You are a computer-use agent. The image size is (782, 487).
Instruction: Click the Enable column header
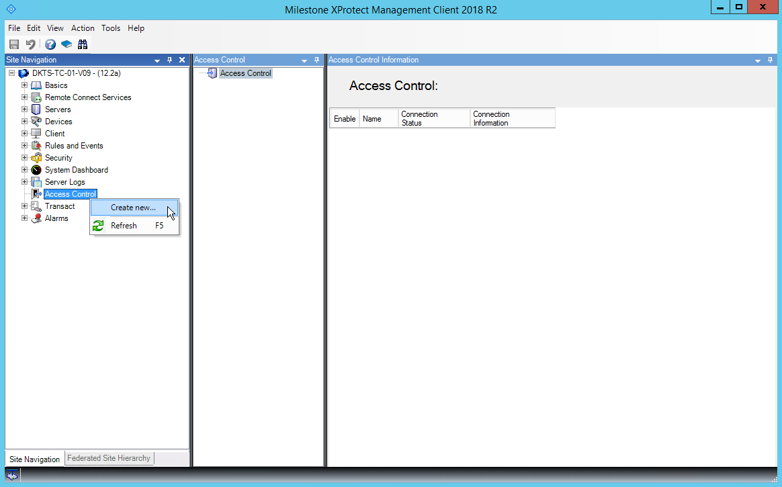point(345,119)
